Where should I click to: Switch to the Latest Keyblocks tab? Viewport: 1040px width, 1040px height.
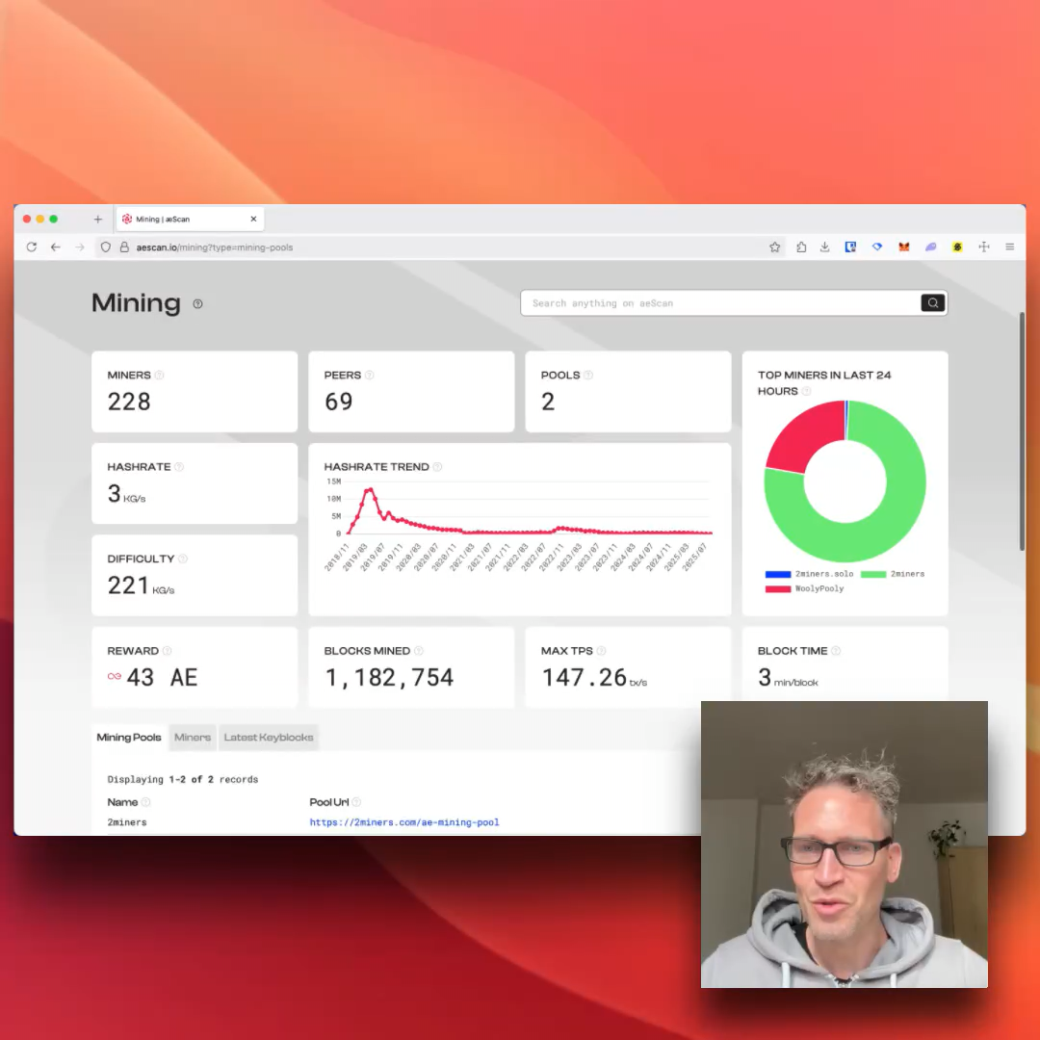click(x=269, y=737)
